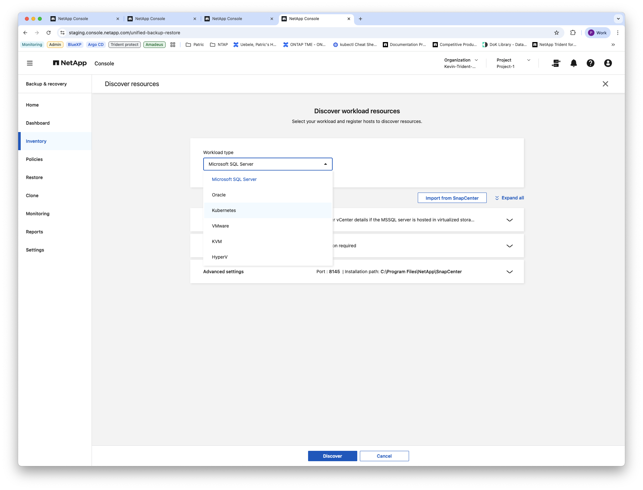The image size is (643, 490).
Task: Open the DoK Library bookmark
Action: pos(504,45)
